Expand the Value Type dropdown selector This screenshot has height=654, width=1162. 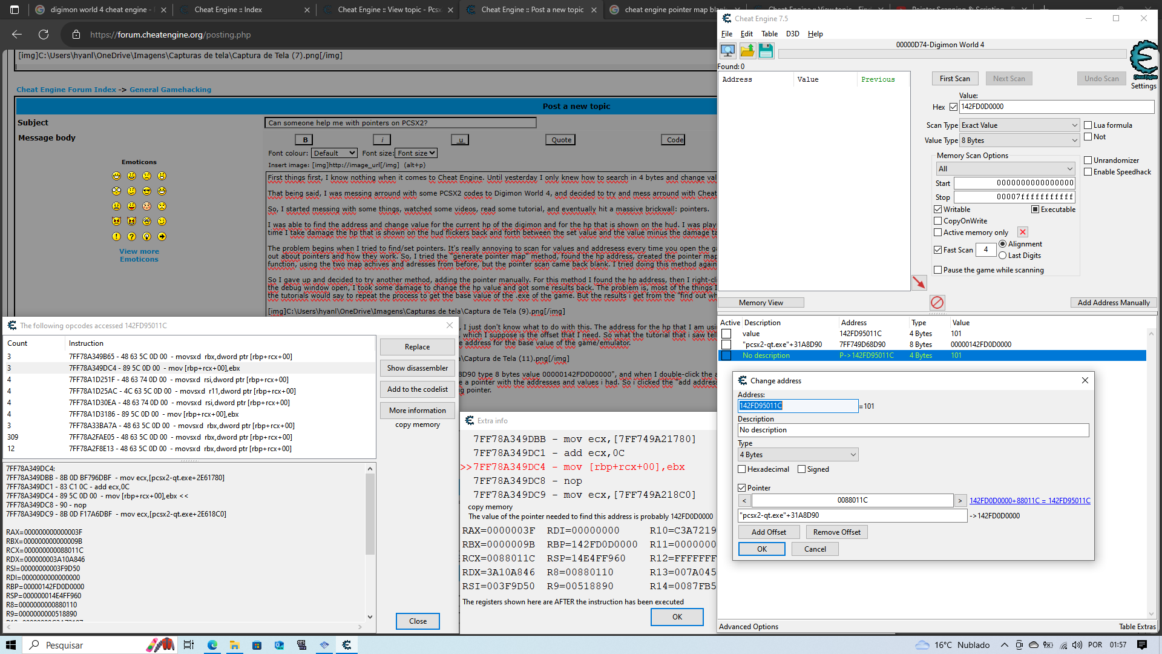tap(1074, 140)
